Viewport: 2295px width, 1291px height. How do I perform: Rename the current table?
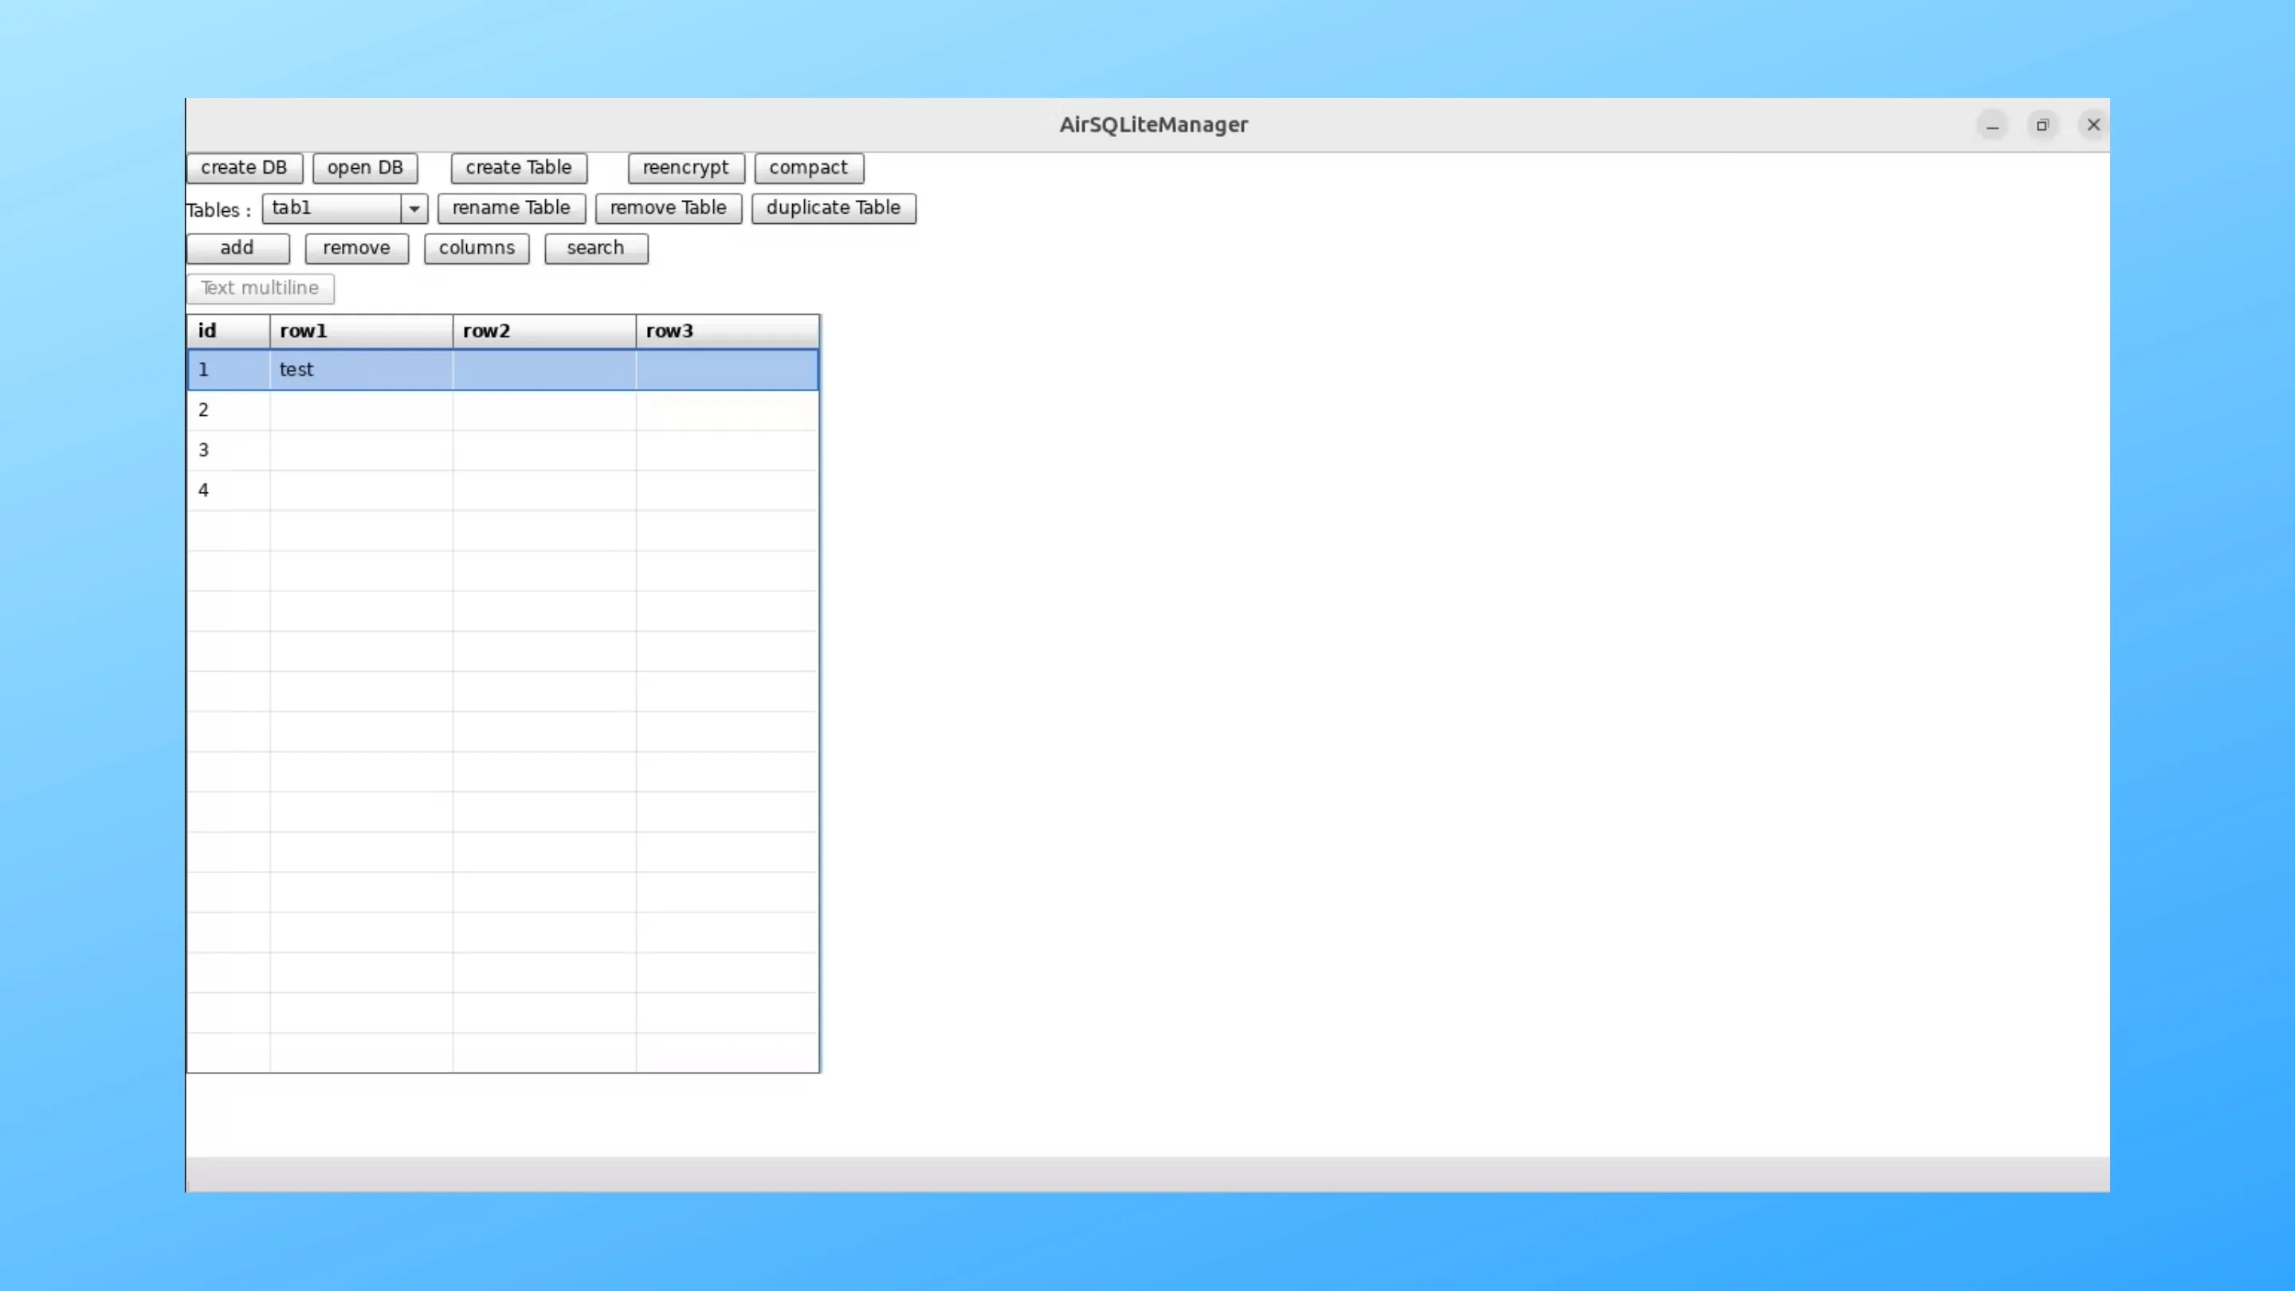tap(511, 207)
